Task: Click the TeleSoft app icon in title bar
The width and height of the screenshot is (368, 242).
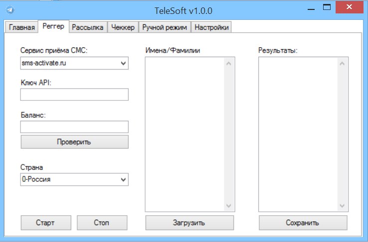Action: click(x=10, y=10)
